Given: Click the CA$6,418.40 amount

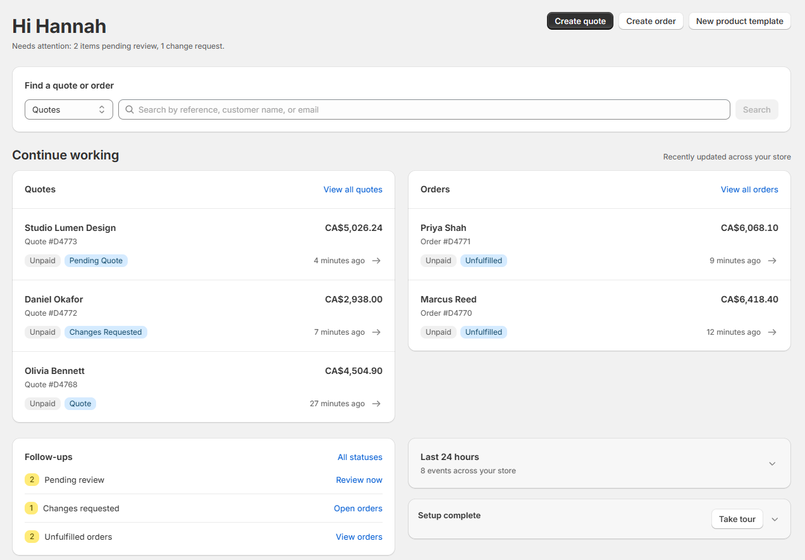Looking at the screenshot, I should [x=749, y=299].
